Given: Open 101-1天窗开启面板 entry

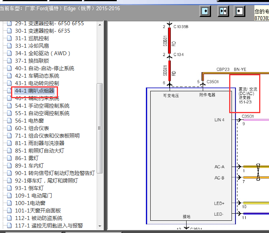Looking at the screenshot, I should click(38, 211).
